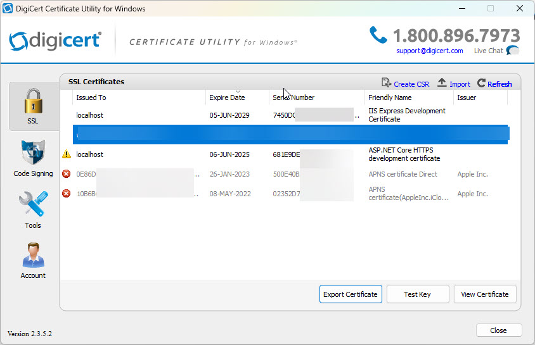Screen dimensions: 535x345
Task: Click the Version 2.3.5.2 label
Action: (30, 334)
